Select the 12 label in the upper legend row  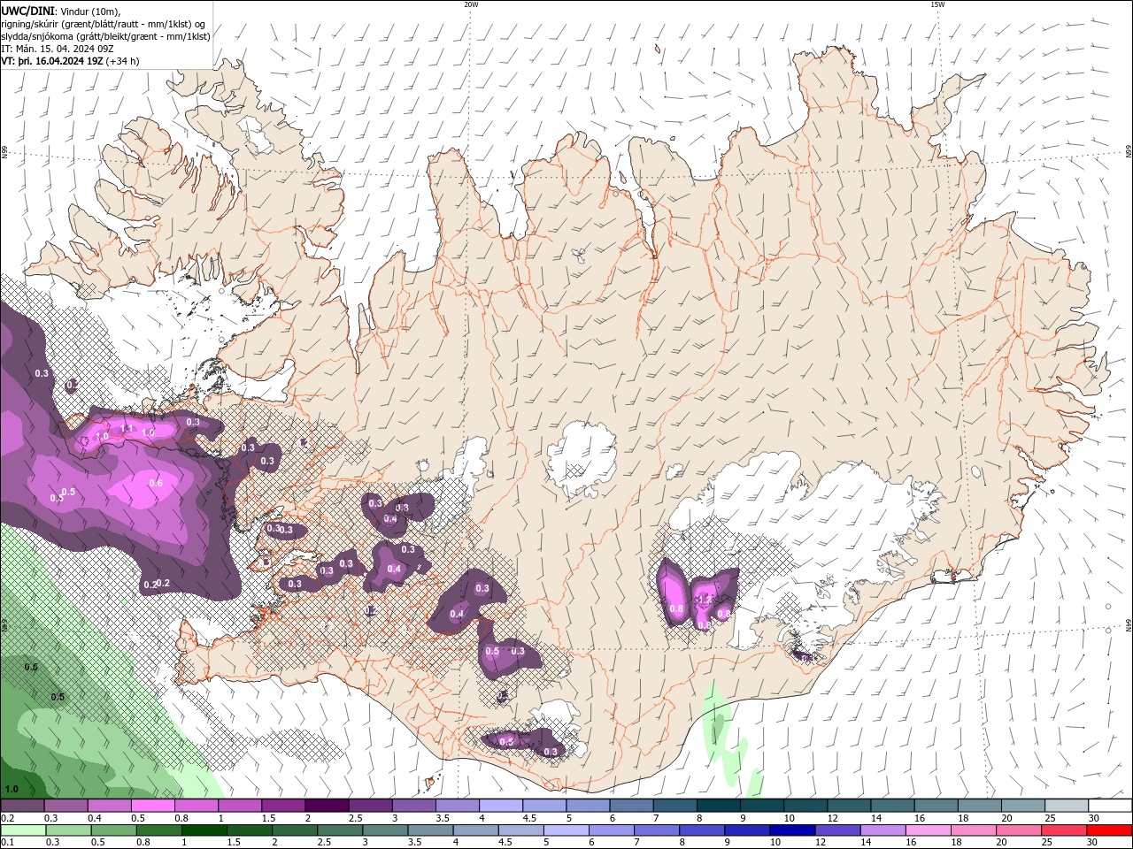coord(833,818)
